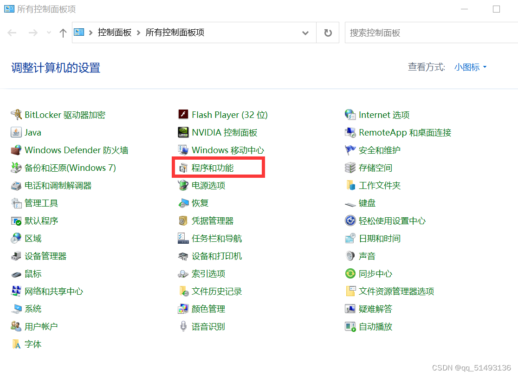Image resolution: width=518 pixels, height=376 pixels.
Task: Open Flash Player (32 位) red icon
Action: tap(183, 115)
